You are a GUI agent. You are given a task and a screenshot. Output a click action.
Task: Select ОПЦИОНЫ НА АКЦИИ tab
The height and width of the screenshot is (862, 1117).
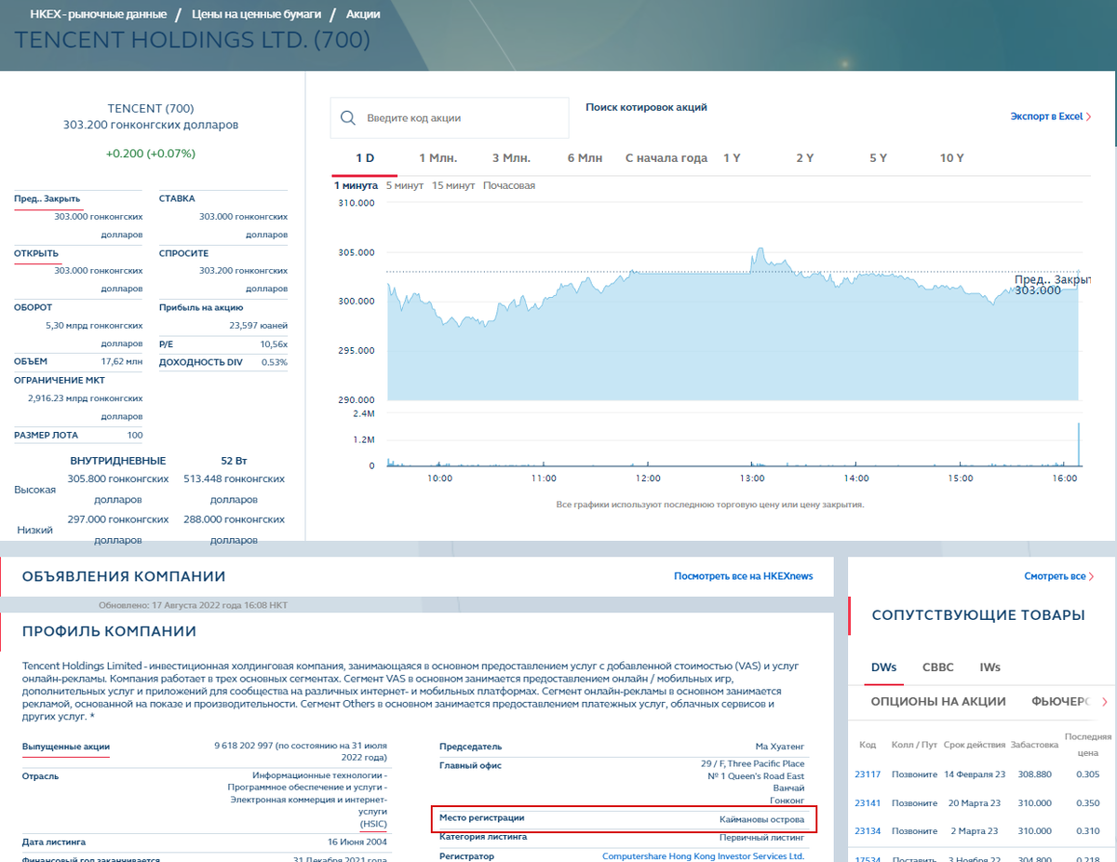[938, 701]
